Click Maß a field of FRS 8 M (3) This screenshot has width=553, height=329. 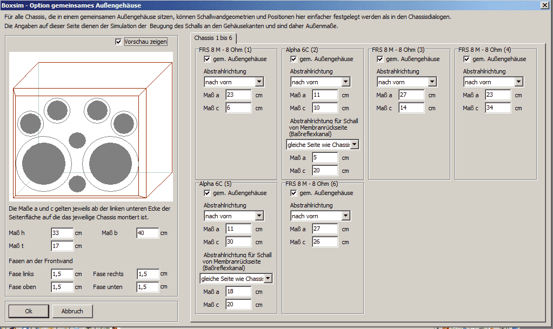coord(411,95)
